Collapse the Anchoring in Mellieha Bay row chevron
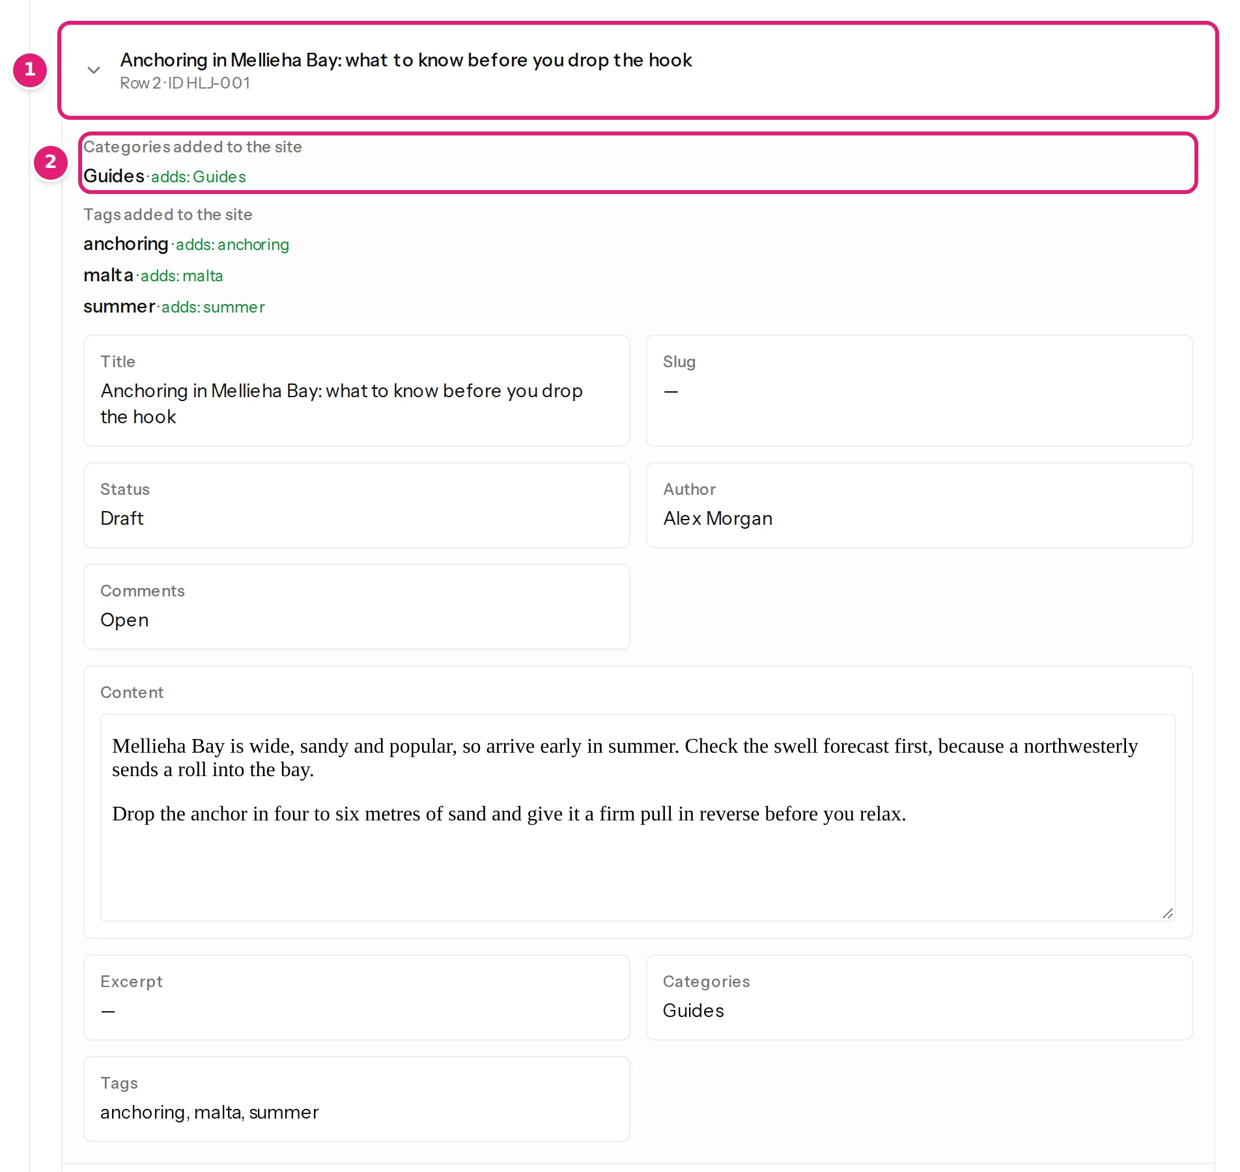This screenshot has height=1172, width=1240. [94, 70]
